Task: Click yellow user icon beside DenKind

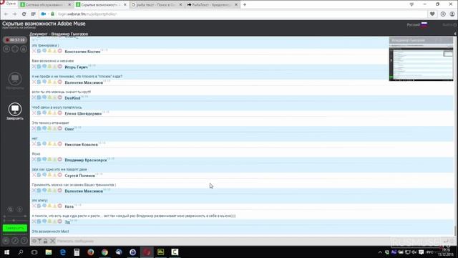Action: 49,97
